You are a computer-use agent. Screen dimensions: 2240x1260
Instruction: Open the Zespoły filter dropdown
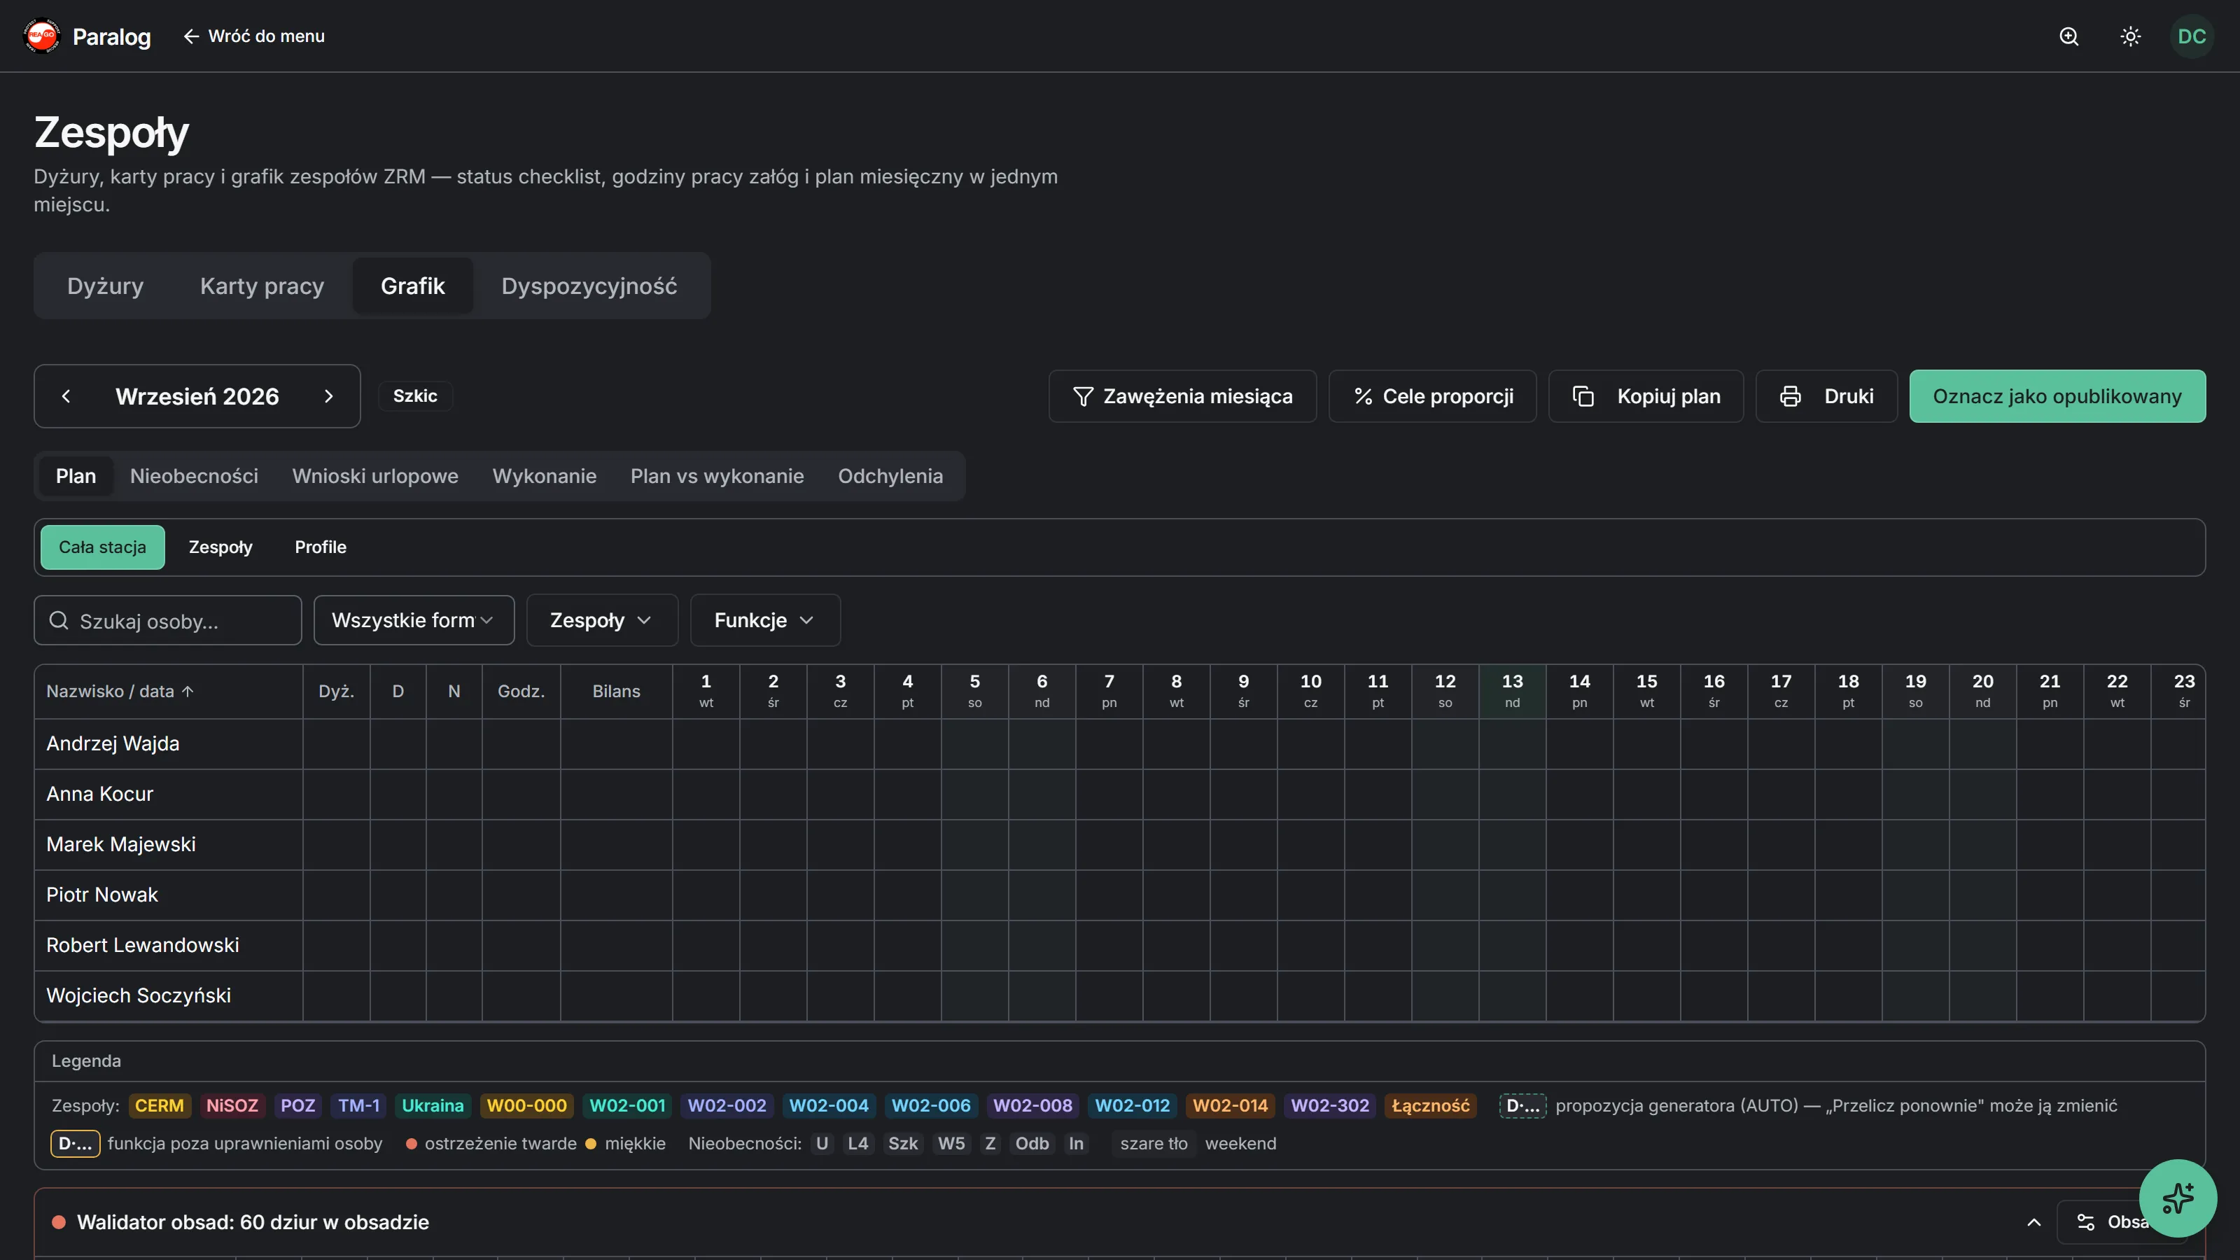(x=602, y=621)
